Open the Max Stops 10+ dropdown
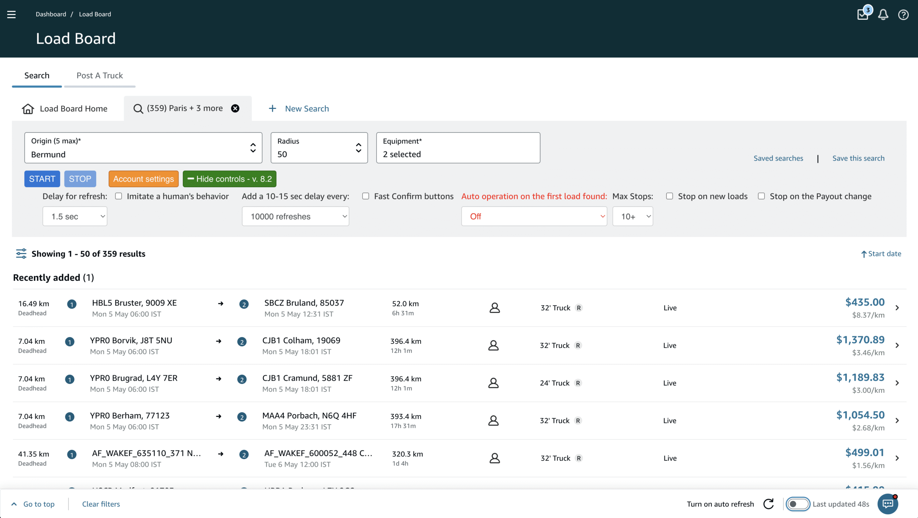Viewport: 918px width, 518px height. (x=633, y=216)
